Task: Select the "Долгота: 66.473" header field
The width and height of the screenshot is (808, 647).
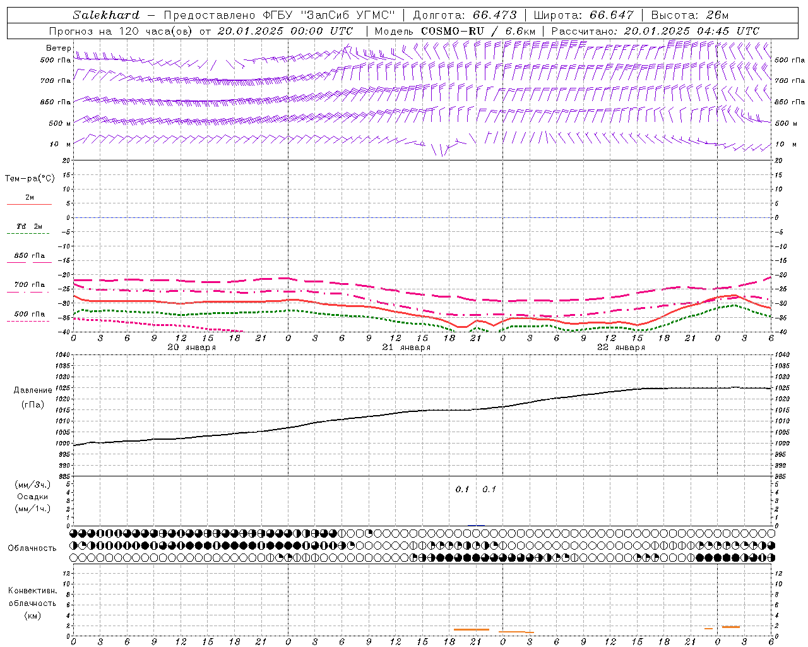Action: tap(465, 15)
